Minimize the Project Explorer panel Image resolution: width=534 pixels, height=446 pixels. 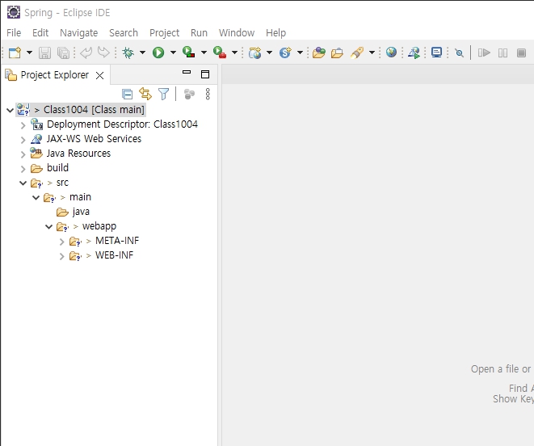click(x=187, y=72)
